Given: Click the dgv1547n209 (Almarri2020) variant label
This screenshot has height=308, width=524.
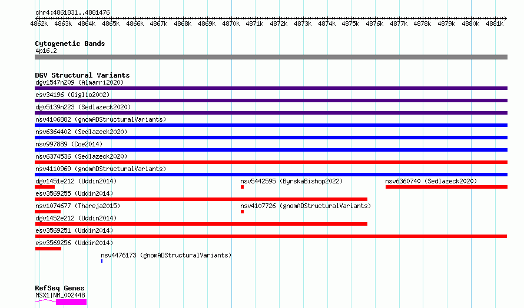Looking at the screenshot, I should (x=79, y=82).
